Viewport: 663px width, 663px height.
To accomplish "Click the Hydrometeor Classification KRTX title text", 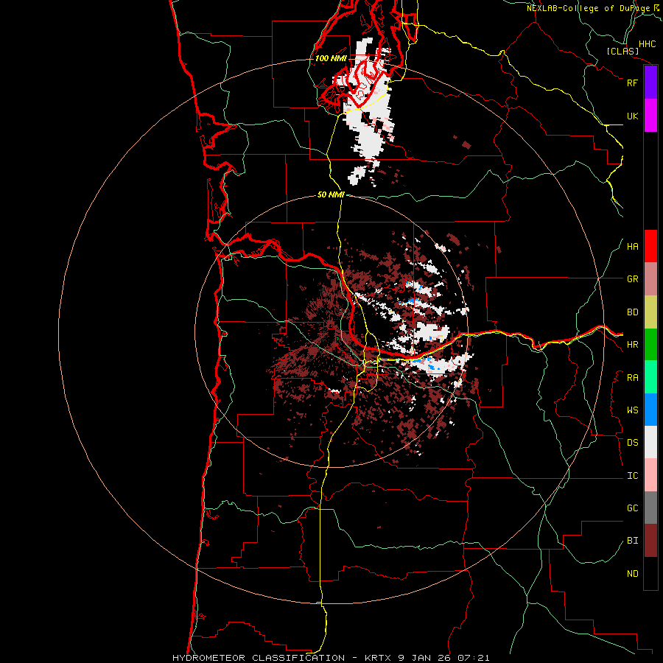I will [x=331, y=658].
